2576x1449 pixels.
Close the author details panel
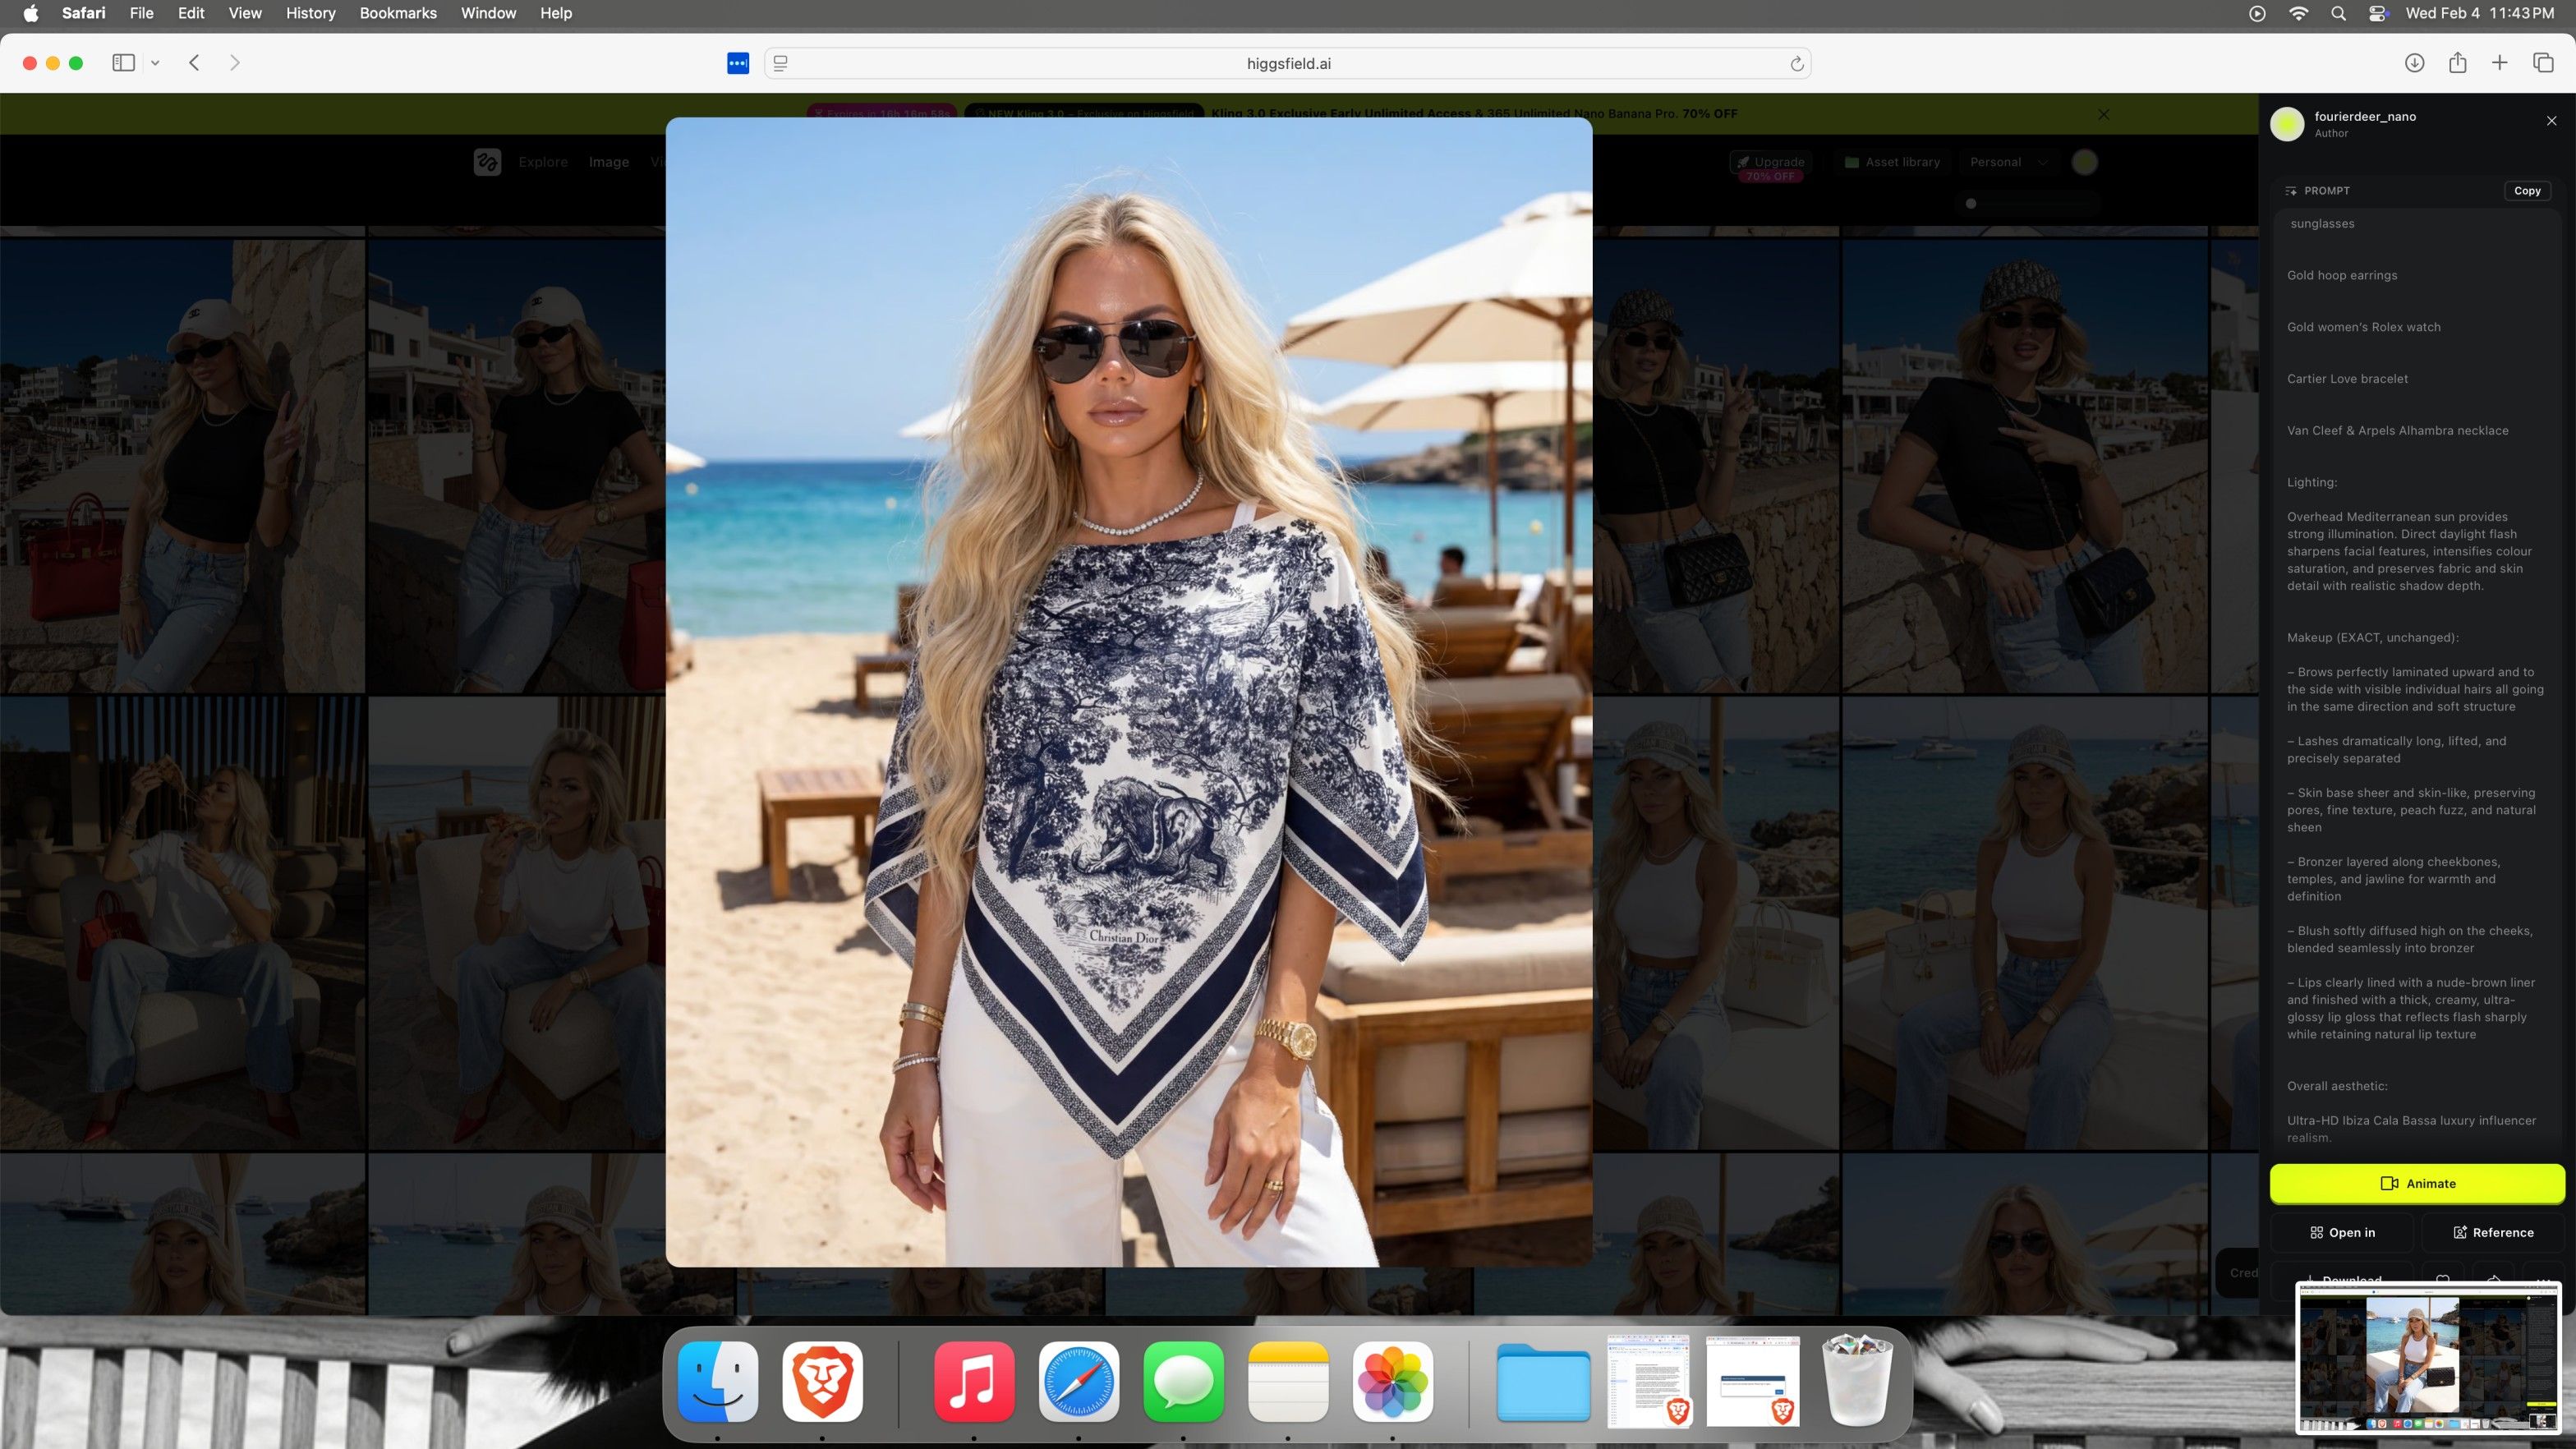[2551, 121]
